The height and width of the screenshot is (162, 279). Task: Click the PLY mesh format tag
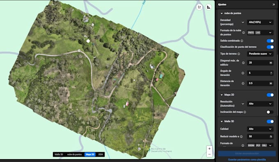[x=258, y=146]
